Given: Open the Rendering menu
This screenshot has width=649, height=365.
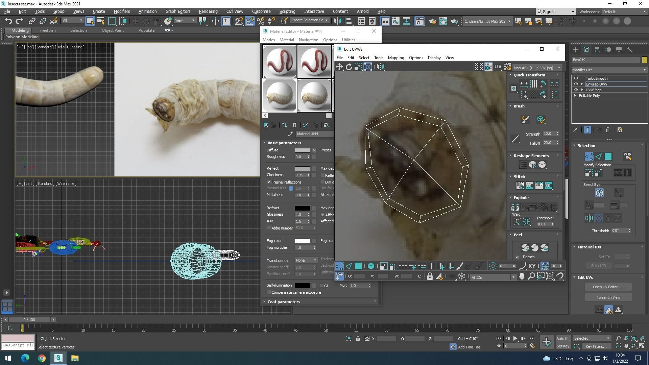Looking at the screenshot, I should (x=208, y=11).
